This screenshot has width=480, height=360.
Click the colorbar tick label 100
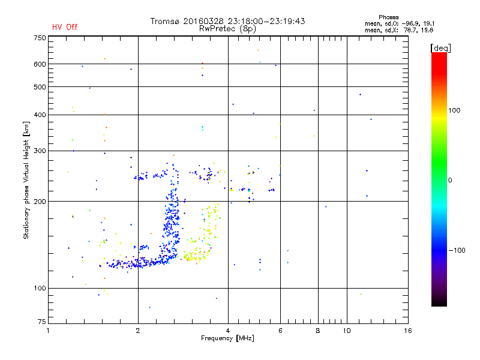(x=454, y=110)
